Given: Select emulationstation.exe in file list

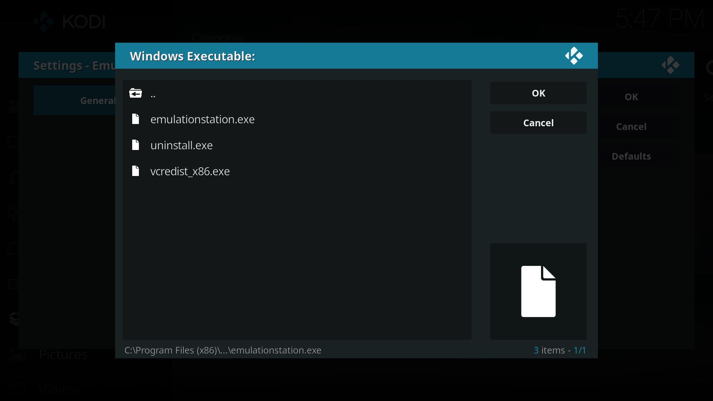Looking at the screenshot, I should pos(202,120).
